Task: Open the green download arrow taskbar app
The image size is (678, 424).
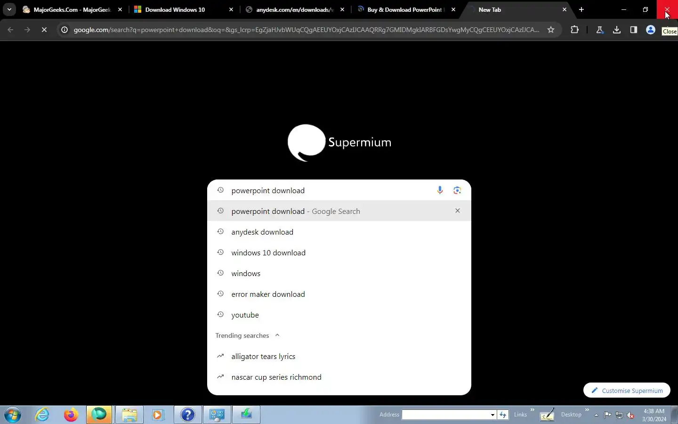Action: tap(246, 415)
